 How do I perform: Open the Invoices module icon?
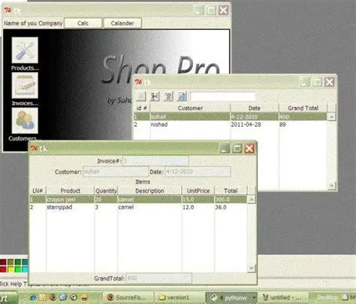tap(25, 86)
